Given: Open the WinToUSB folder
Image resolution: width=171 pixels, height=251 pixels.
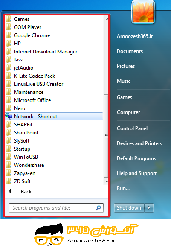Looking at the screenshot, I should point(54,157).
